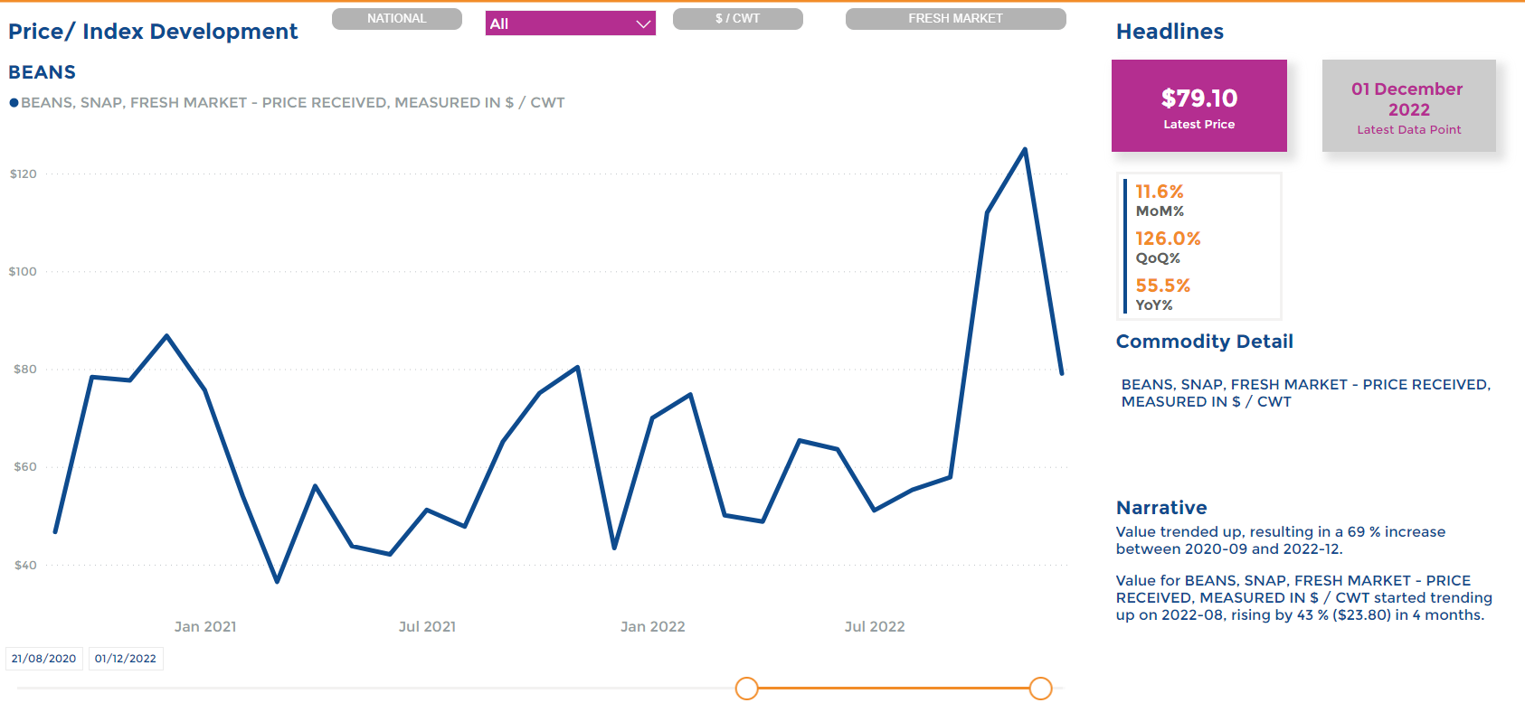Click the 126.0% QoQ% value
Viewport: 1525px width, 703px height.
(x=1168, y=239)
